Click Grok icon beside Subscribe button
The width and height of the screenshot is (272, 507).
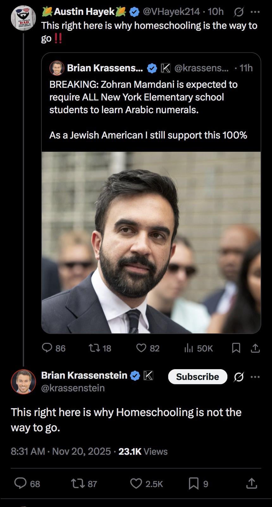(x=239, y=377)
